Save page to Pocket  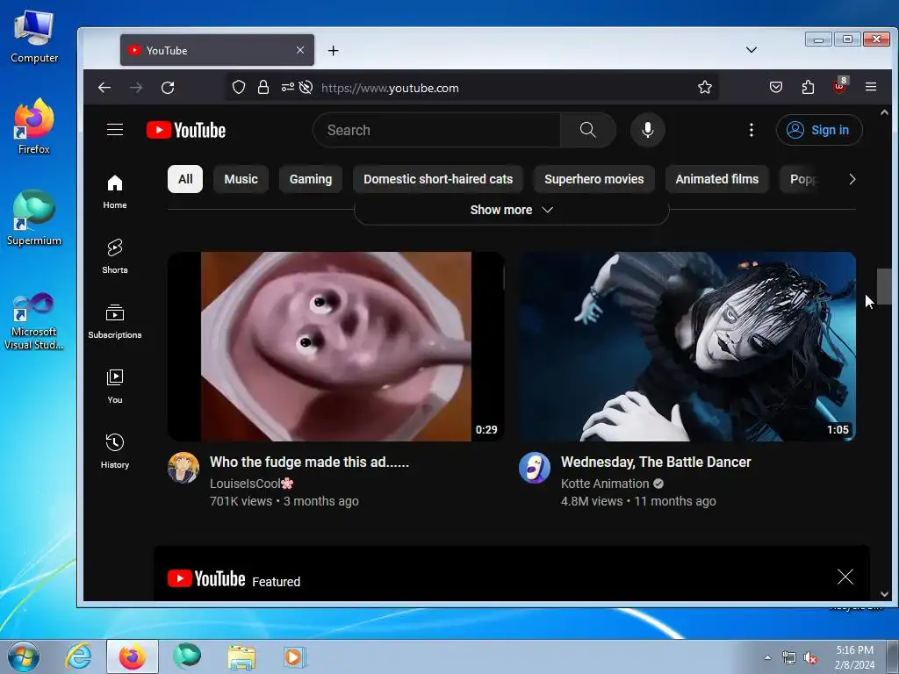point(776,88)
